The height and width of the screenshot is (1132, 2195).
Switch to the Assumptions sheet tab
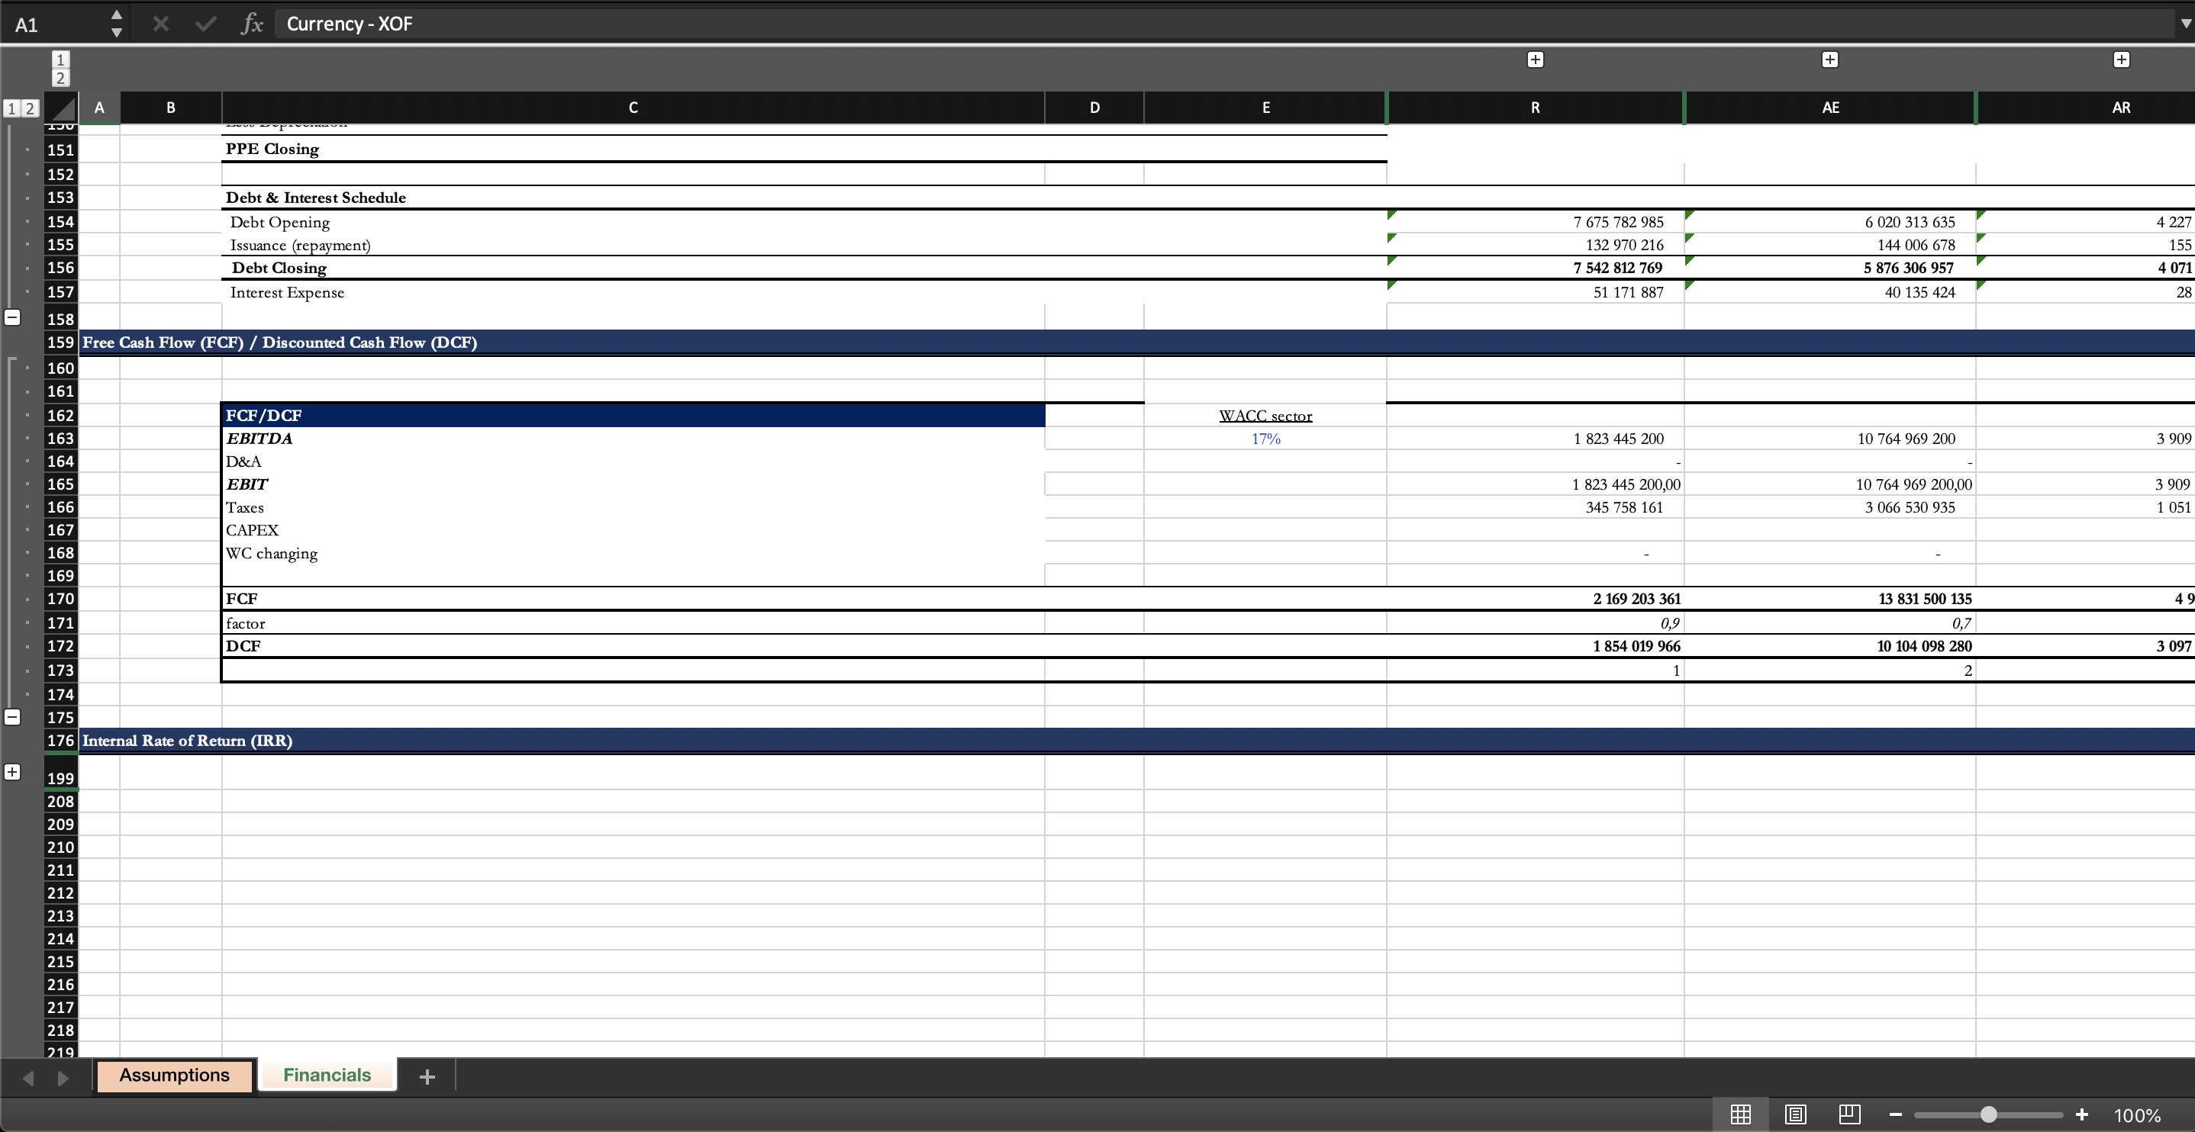point(175,1075)
